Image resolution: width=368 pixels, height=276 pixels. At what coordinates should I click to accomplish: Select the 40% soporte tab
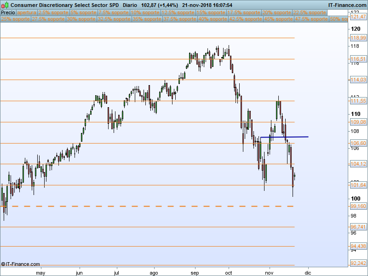[213, 19]
